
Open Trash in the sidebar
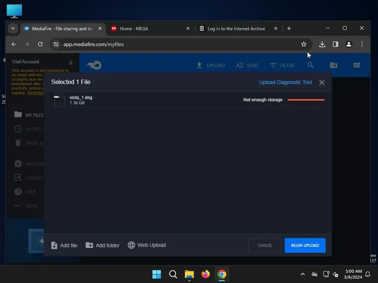point(29,143)
